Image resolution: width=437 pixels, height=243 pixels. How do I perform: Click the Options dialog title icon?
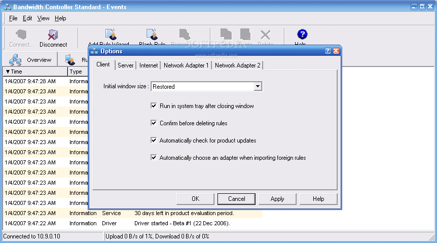[x=94, y=51]
